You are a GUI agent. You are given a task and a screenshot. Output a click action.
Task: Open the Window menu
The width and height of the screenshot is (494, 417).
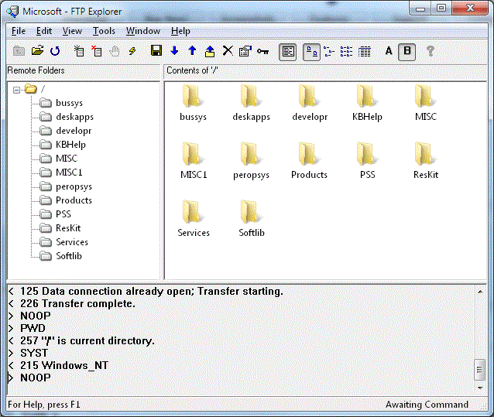(x=143, y=31)
